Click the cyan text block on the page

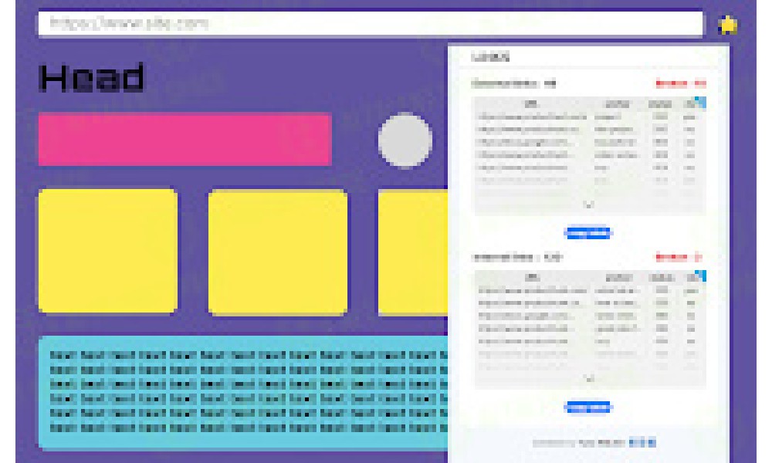click(x=244, y=393)
